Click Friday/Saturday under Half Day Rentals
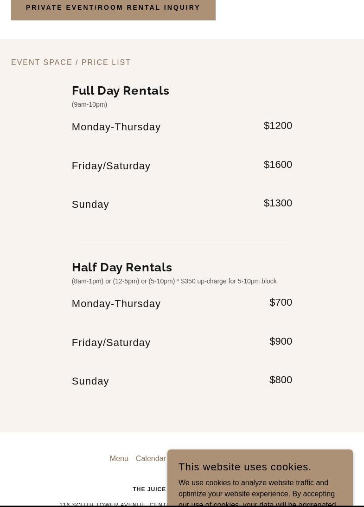 [x=111, y=342]
